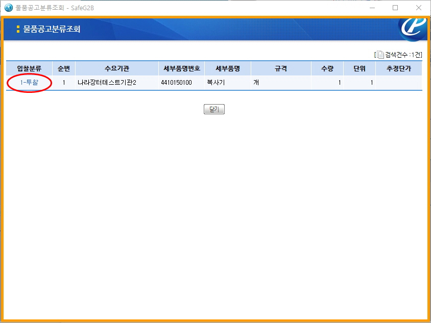Select the 입찰분류 column header
The width and height of the screenshot is (431, 323).
click(29, 68)
